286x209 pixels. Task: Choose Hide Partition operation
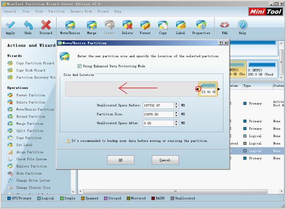coord(25,173)
